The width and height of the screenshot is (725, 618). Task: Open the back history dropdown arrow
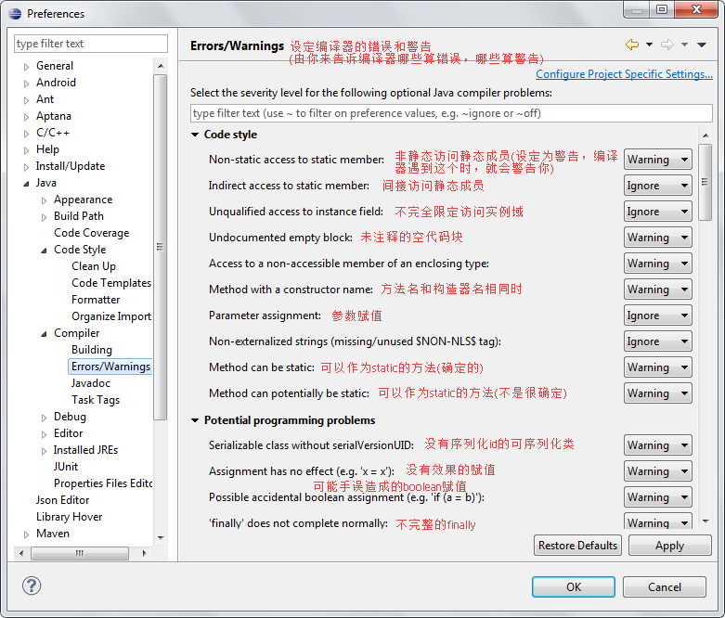point(649,45)
